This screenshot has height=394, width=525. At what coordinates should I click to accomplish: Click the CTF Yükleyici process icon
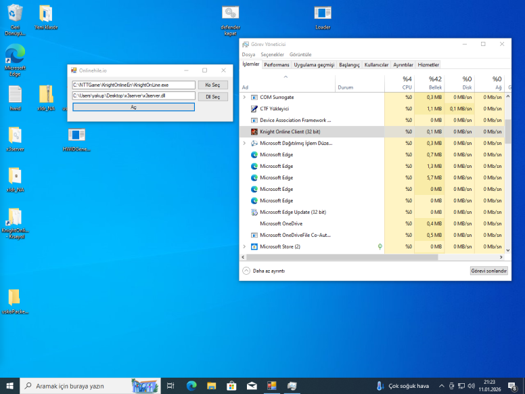[x=254, y=108]
